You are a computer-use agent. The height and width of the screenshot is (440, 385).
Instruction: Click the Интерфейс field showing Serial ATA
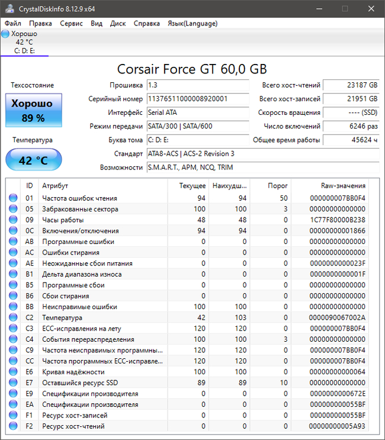198,113
